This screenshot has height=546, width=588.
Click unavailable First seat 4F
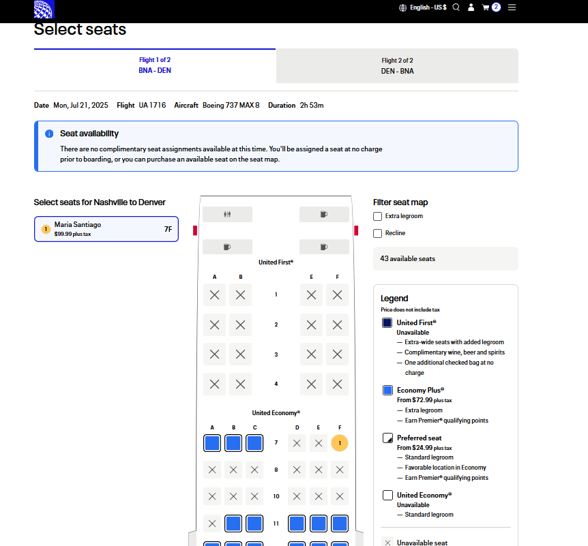(x=337, y=384)
